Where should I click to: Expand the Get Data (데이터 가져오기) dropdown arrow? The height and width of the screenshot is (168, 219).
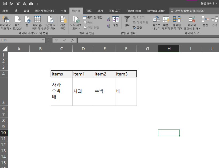click(10, 29)
